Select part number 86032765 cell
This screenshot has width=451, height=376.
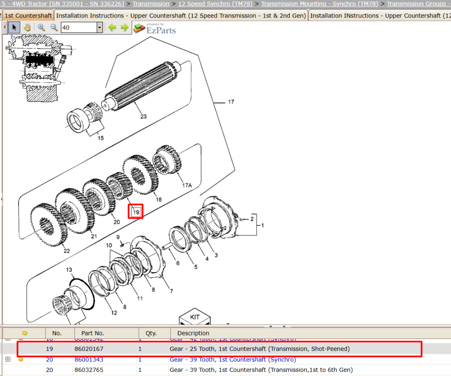pos(88,370)
